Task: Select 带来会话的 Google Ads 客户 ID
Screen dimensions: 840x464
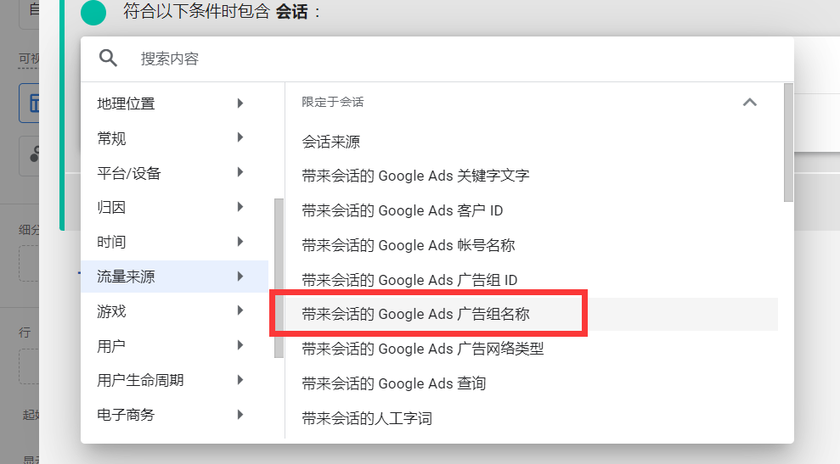Action: [x=532, y=211]
